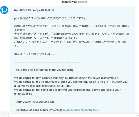
Task: Click the gray official badge in header
Action: coord(82,2)
